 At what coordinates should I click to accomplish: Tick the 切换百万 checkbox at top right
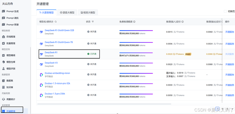[225, 11]
